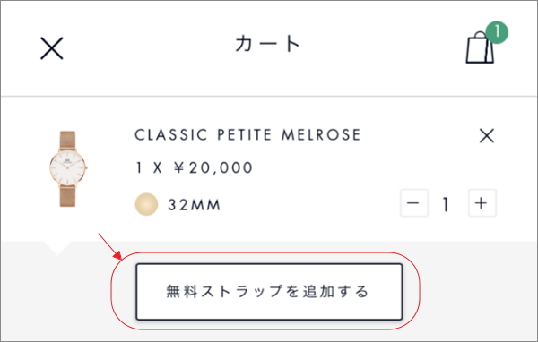Increase quantity with the plus button
The image size is (538, 342).
point(482,203)
